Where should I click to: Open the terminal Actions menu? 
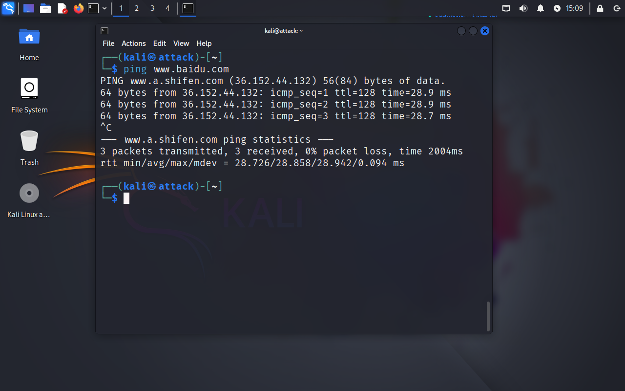(x=134, y=43)
